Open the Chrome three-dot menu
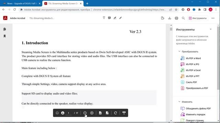This screenshot has width=220, height=123. pos(216,10)
